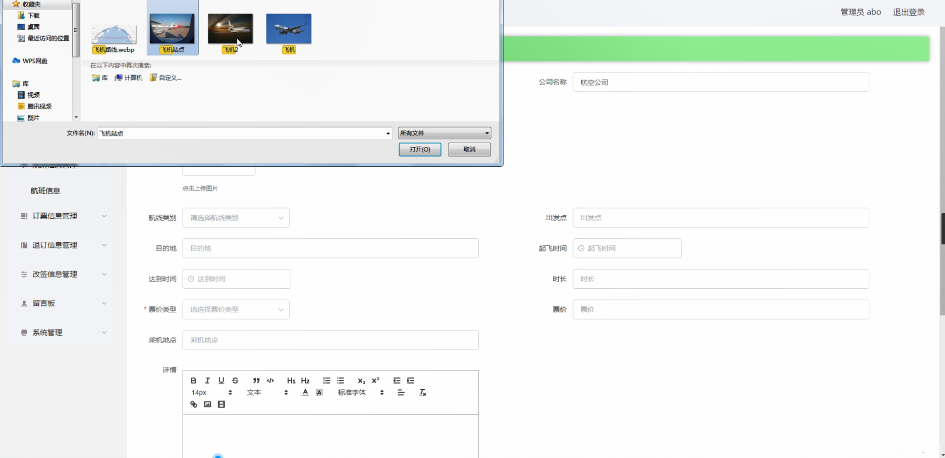Clear text formatting in the editor
Image resolution: width=945 pixels, height=458 pixels.
(423, 392)
